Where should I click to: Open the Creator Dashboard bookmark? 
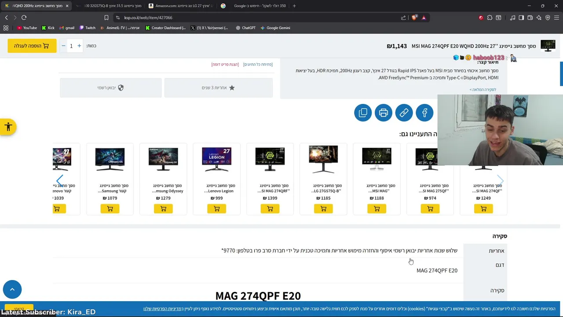click(x=165, y=28)
